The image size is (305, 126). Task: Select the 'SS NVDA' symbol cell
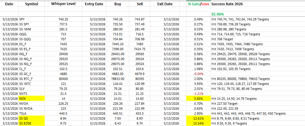[32, 108]
